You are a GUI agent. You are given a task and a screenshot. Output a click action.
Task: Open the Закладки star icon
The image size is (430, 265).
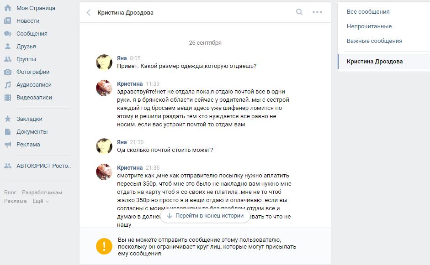pyautogui.click(x=8, y=119)
